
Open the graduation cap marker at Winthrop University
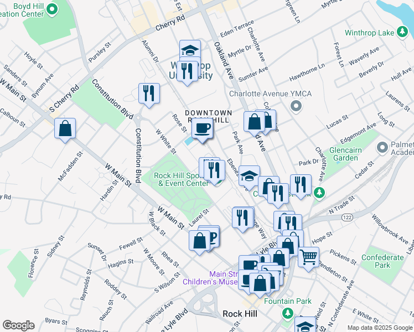(190, 49)
